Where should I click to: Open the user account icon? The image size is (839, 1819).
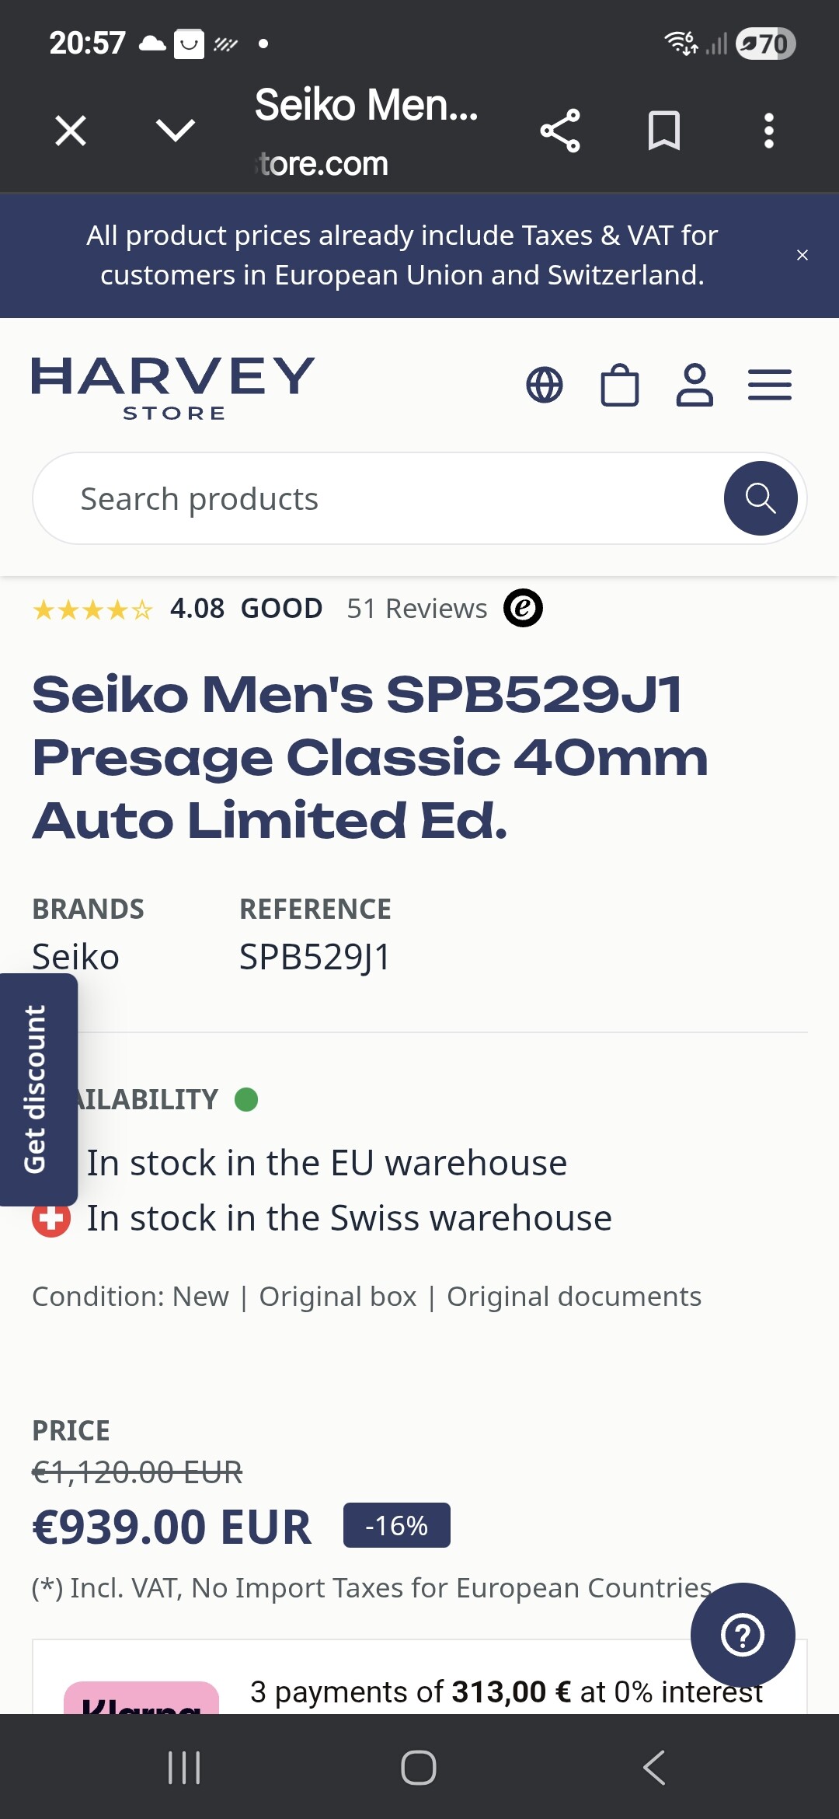[x=695, y=385]
